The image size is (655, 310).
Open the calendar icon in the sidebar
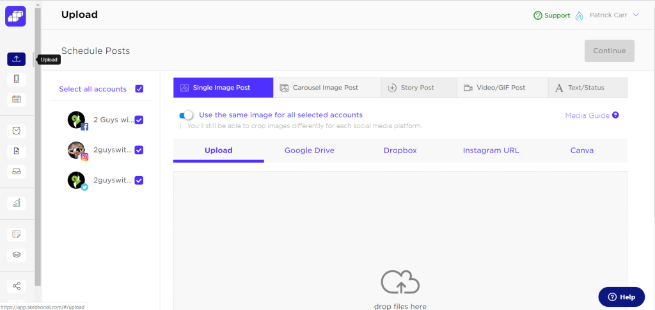coord(17,99)
